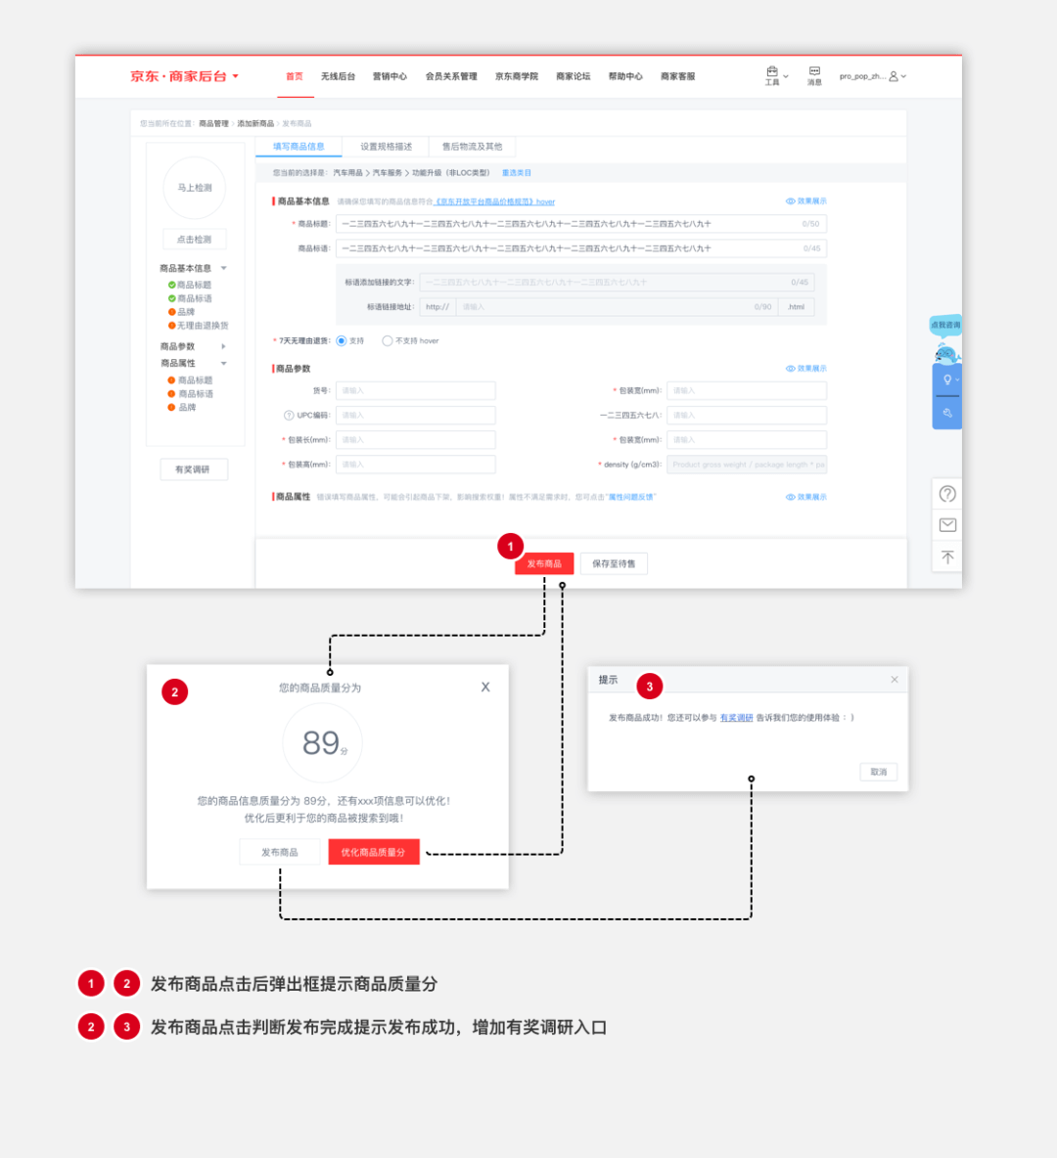Close the 提示 dialog with X
Screen dimensions: 1057x1158
tap(895, 680)
